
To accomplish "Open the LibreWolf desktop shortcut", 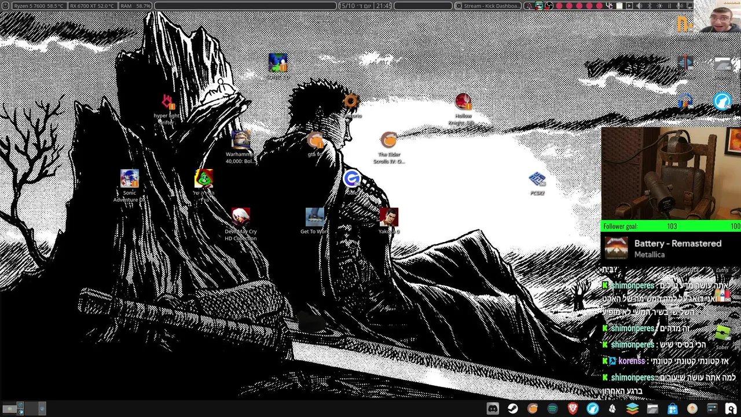I will pos(722,105).
